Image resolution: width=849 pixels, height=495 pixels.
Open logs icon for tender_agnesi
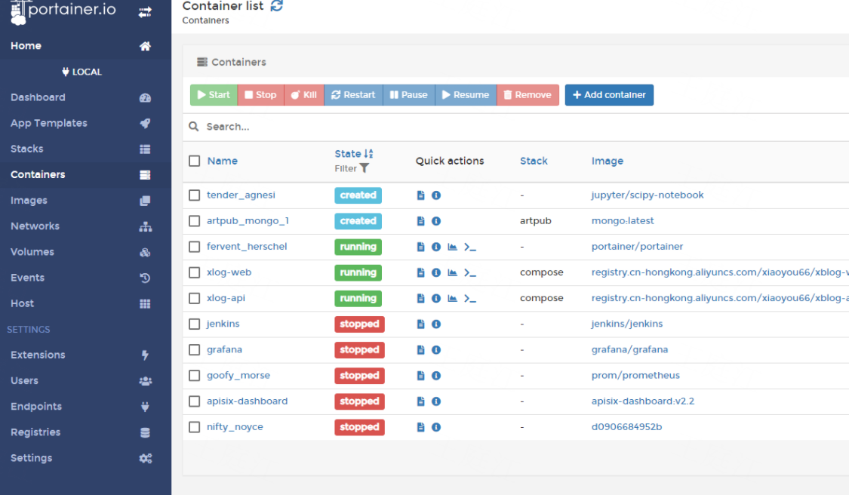[420, 195]
